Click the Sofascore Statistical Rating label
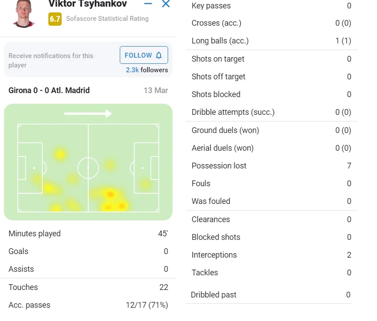 (107, 19)
